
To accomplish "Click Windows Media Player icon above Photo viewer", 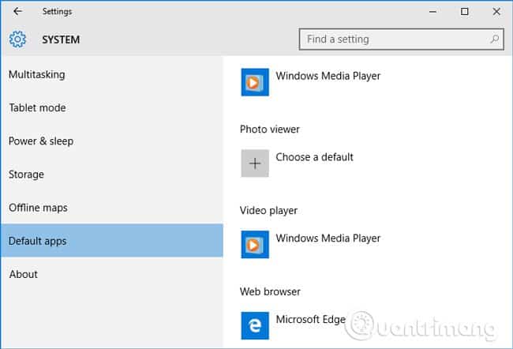I will 255,83.
